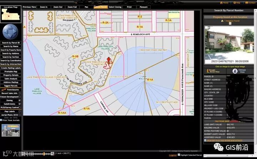Uncheck the Zoning layer checkbox
Viewport: 257px width, 159px height.
[x=20, y=100]
